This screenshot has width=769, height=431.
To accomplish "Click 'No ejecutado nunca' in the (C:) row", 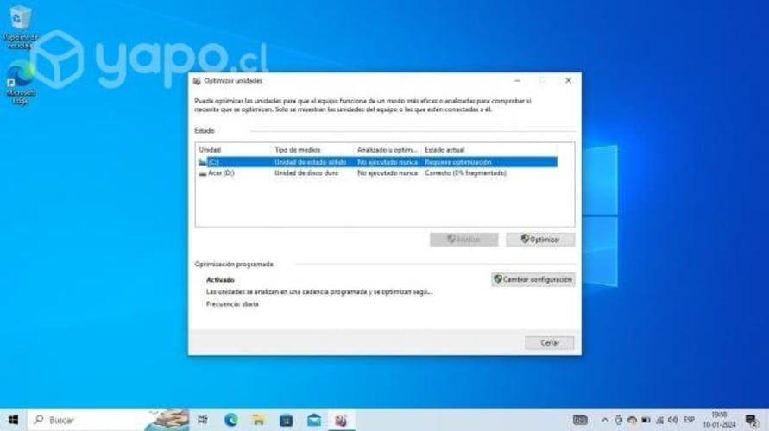I will pyautogui.click(x=388, y=162).
